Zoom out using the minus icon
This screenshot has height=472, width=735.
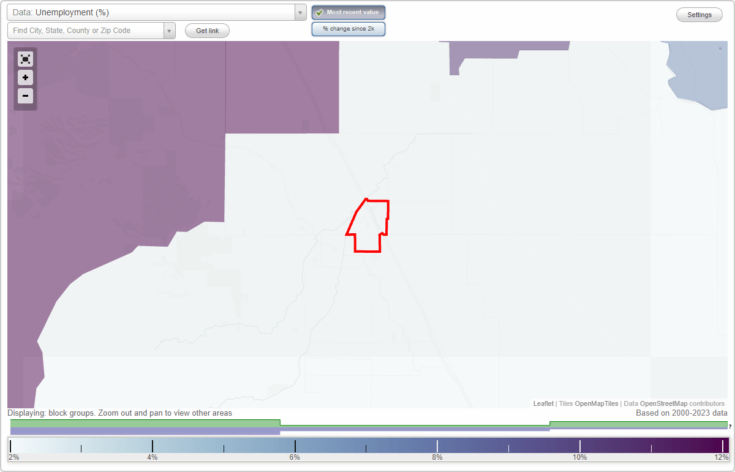pyautogui.click(x=25, y=96)
